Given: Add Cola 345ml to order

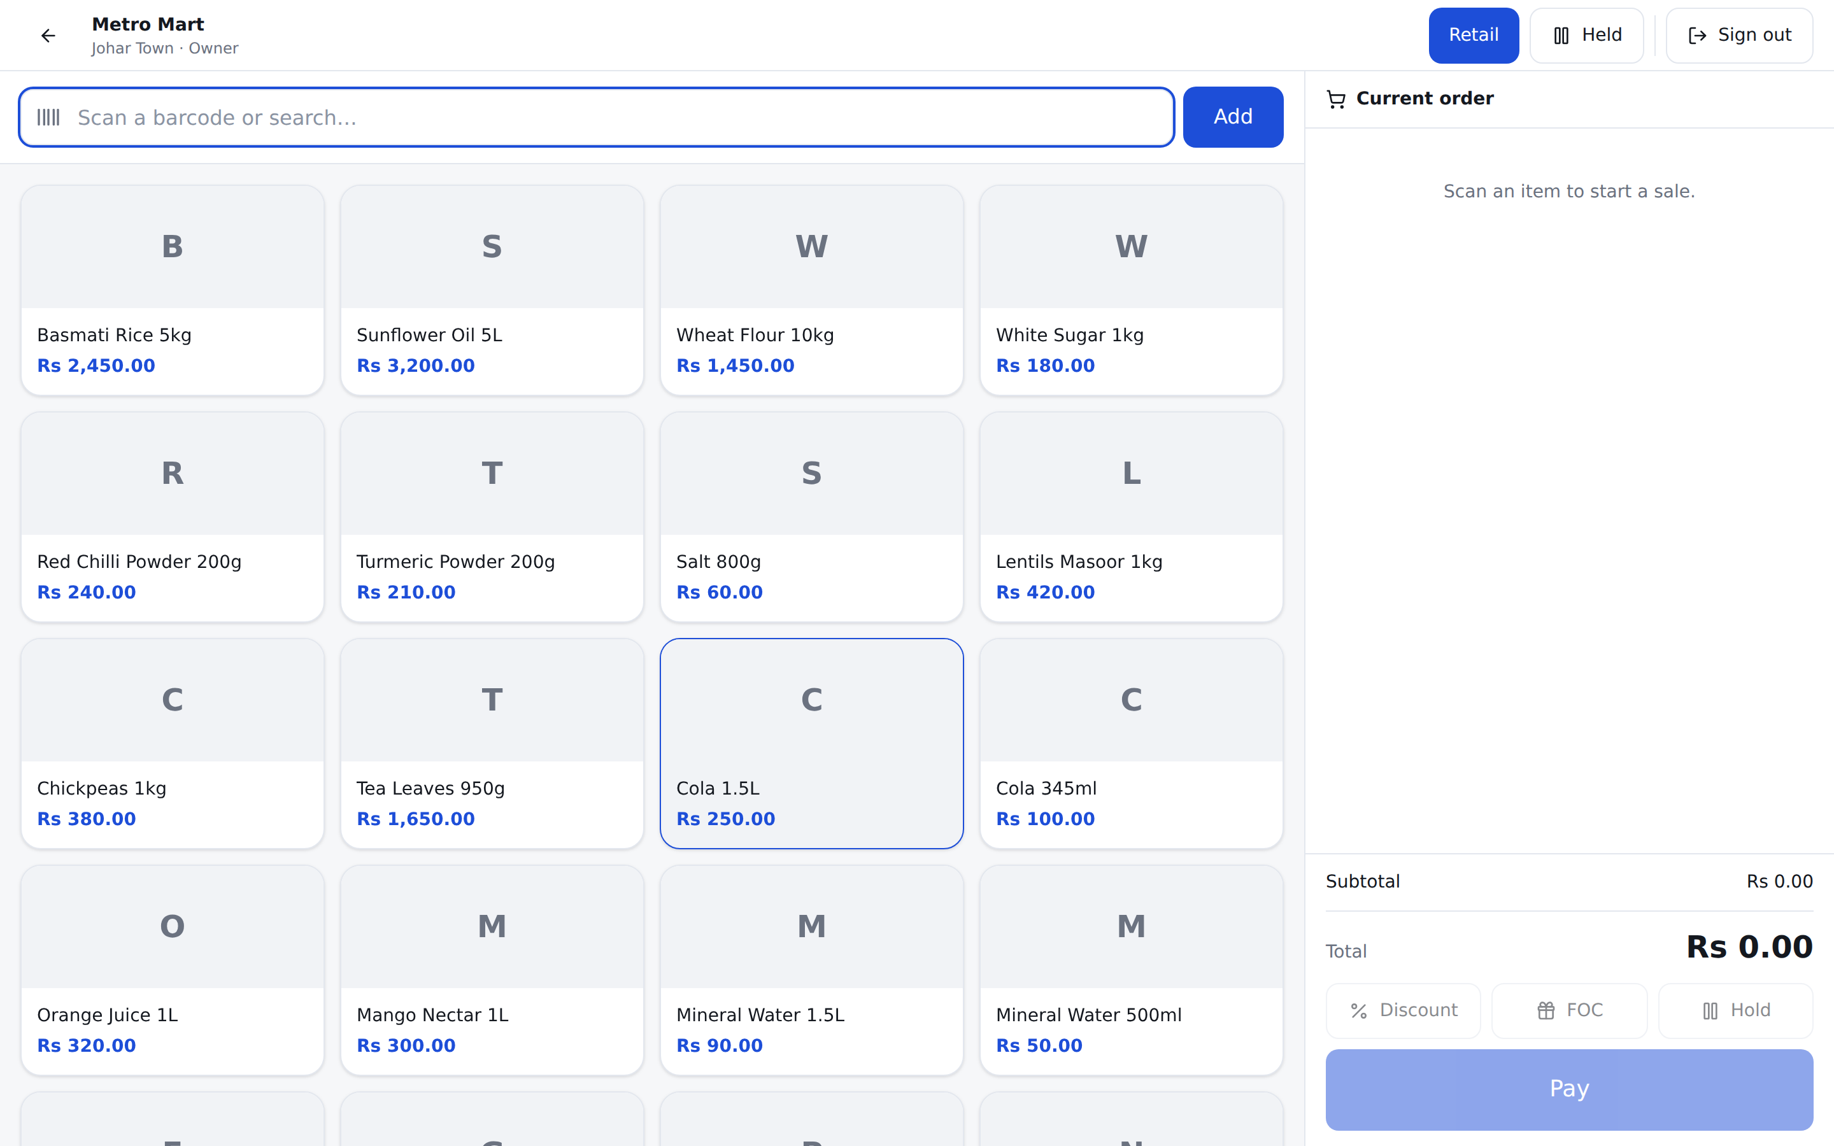Looking at the screenshot, I should click(x=1132, y=744).
